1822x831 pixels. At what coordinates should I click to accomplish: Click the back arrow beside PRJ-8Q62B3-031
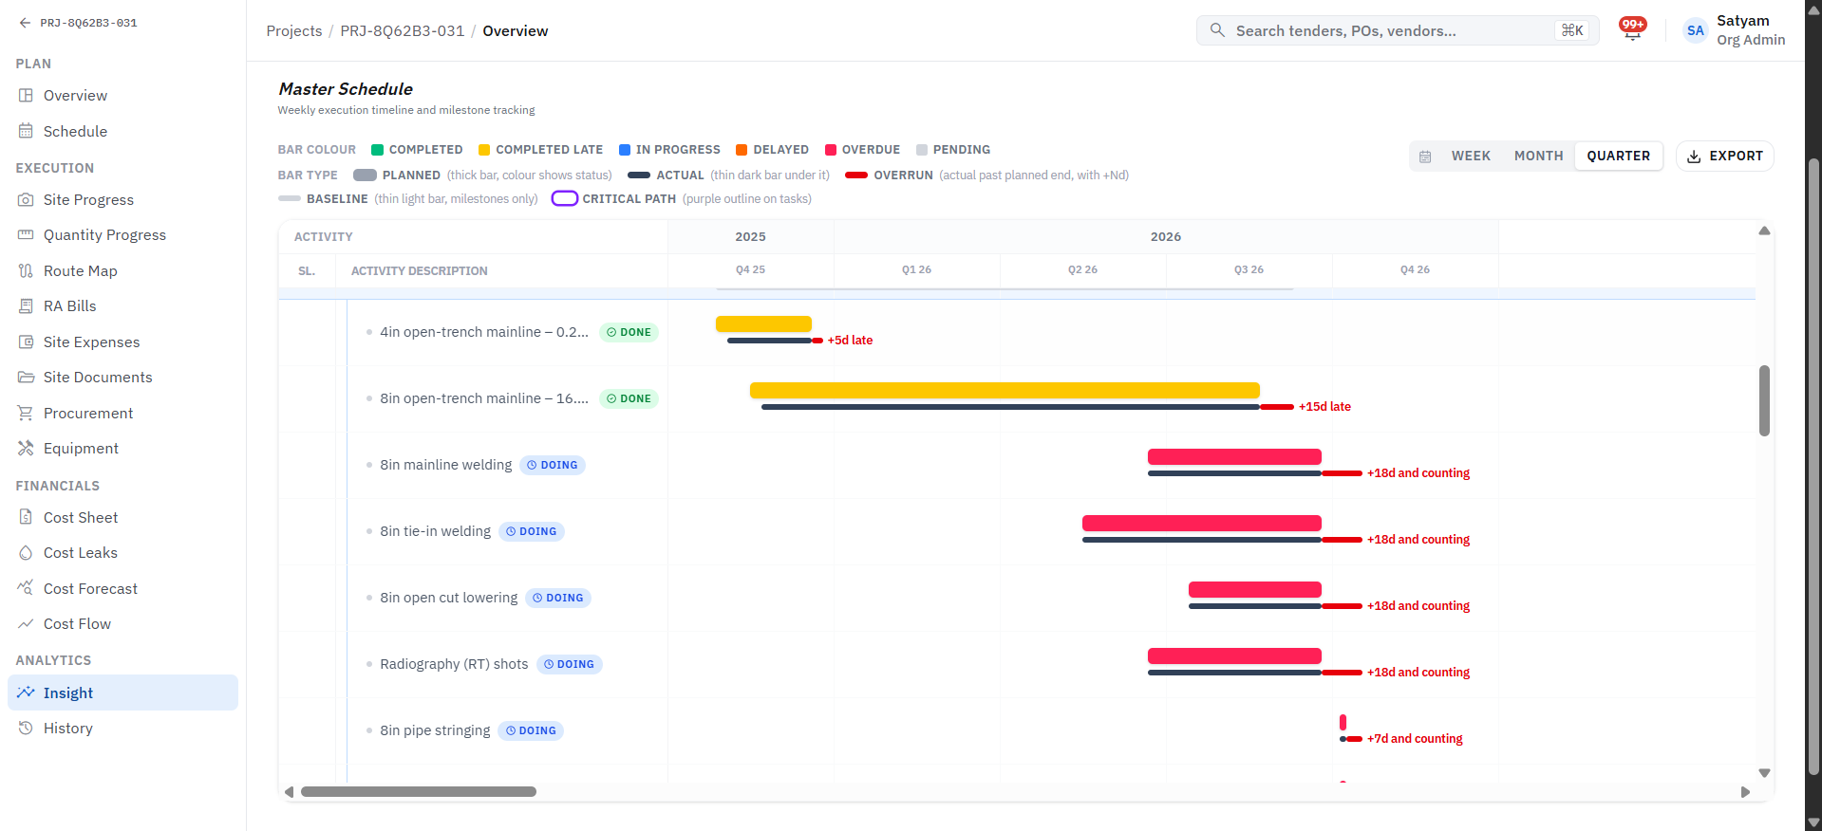point(25,23)
